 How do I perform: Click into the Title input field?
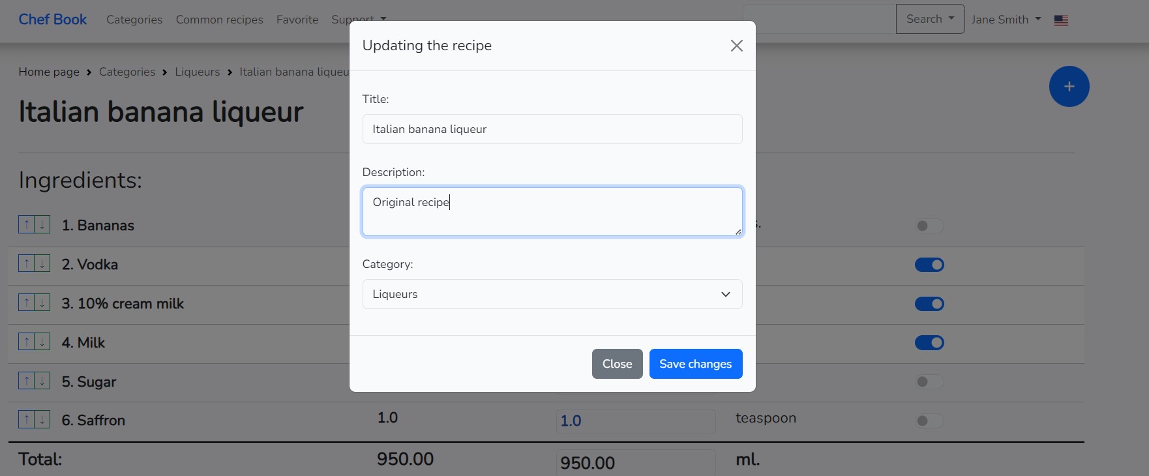click(552, 129)
